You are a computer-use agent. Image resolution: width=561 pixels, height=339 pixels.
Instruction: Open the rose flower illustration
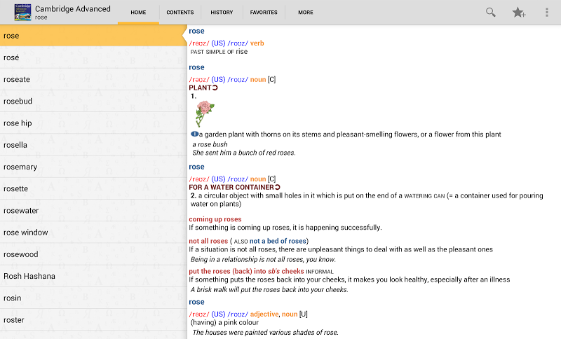tap(205, 114)
